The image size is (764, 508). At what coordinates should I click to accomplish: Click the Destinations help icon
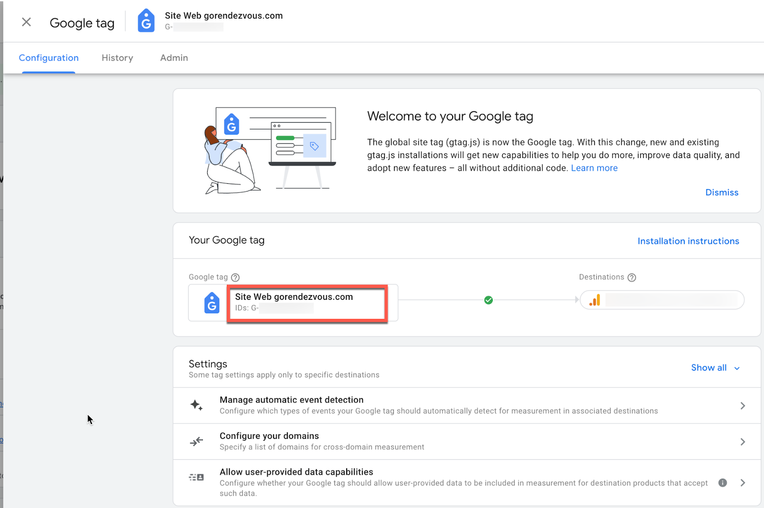tap(632, 277)
